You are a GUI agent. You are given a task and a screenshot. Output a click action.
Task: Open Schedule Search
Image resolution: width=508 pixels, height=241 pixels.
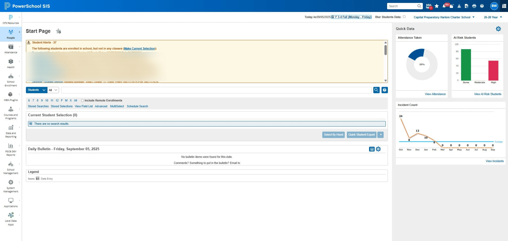click(137, 106)
